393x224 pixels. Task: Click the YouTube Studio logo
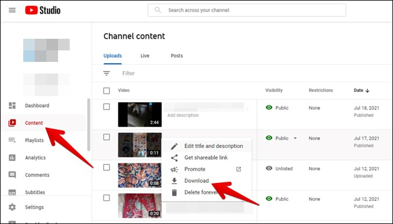pyautogui.click(x=42, y=10)
